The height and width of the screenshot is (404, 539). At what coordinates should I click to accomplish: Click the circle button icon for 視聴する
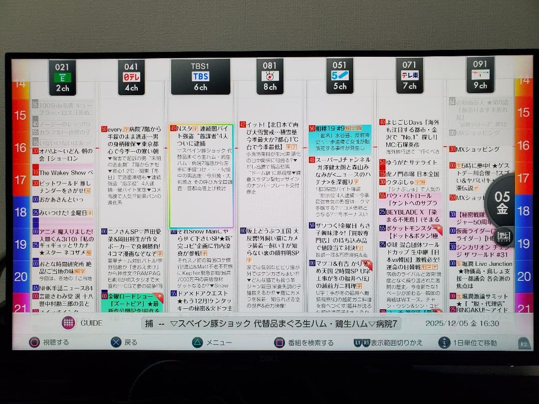pyautogui.click(x=34, y=342)
